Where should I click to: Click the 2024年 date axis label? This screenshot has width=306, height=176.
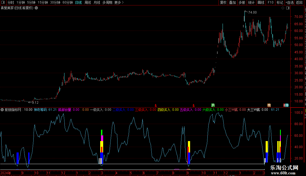[x=6, y=173]
